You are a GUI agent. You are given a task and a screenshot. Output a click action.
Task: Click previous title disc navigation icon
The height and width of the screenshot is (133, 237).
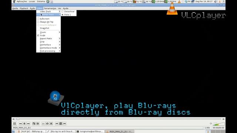(57, 123)
